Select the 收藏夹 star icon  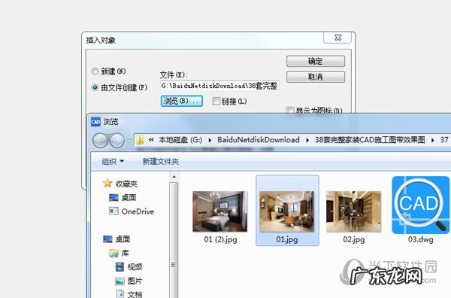click(107, 183)
